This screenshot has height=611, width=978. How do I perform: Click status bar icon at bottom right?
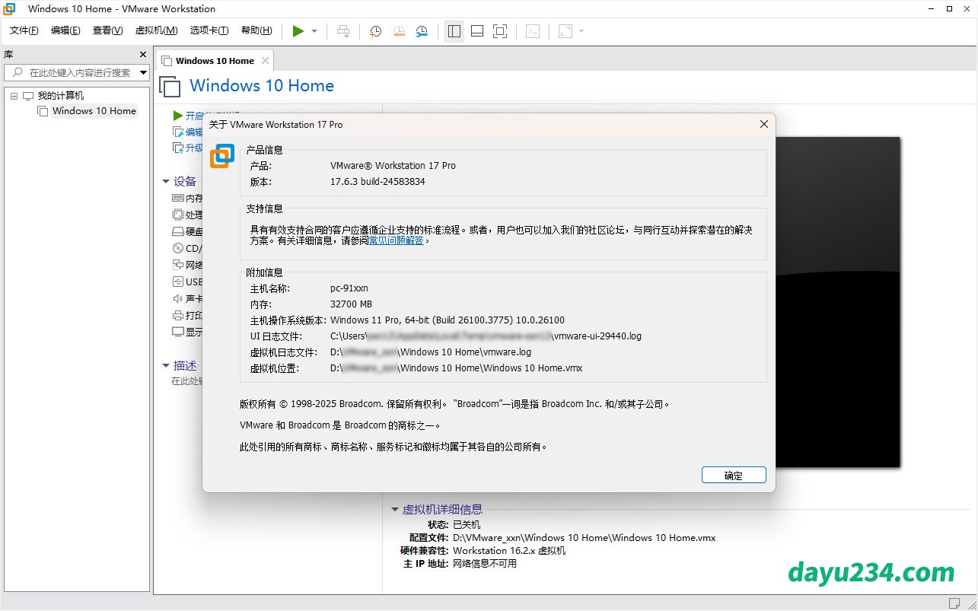[954, 603]
